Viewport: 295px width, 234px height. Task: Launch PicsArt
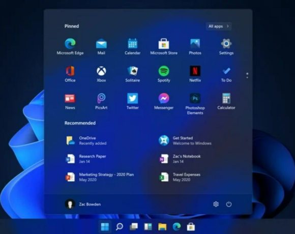(x=101, y=101)
